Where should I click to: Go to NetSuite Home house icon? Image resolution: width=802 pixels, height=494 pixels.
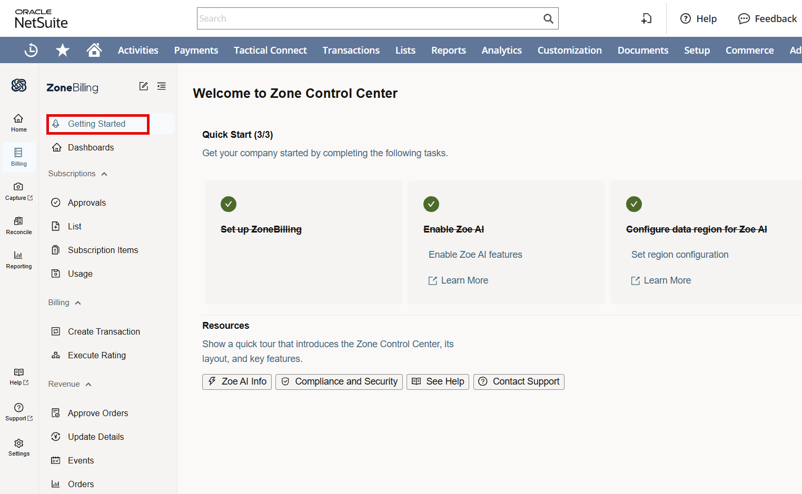(x=94, y=50)
